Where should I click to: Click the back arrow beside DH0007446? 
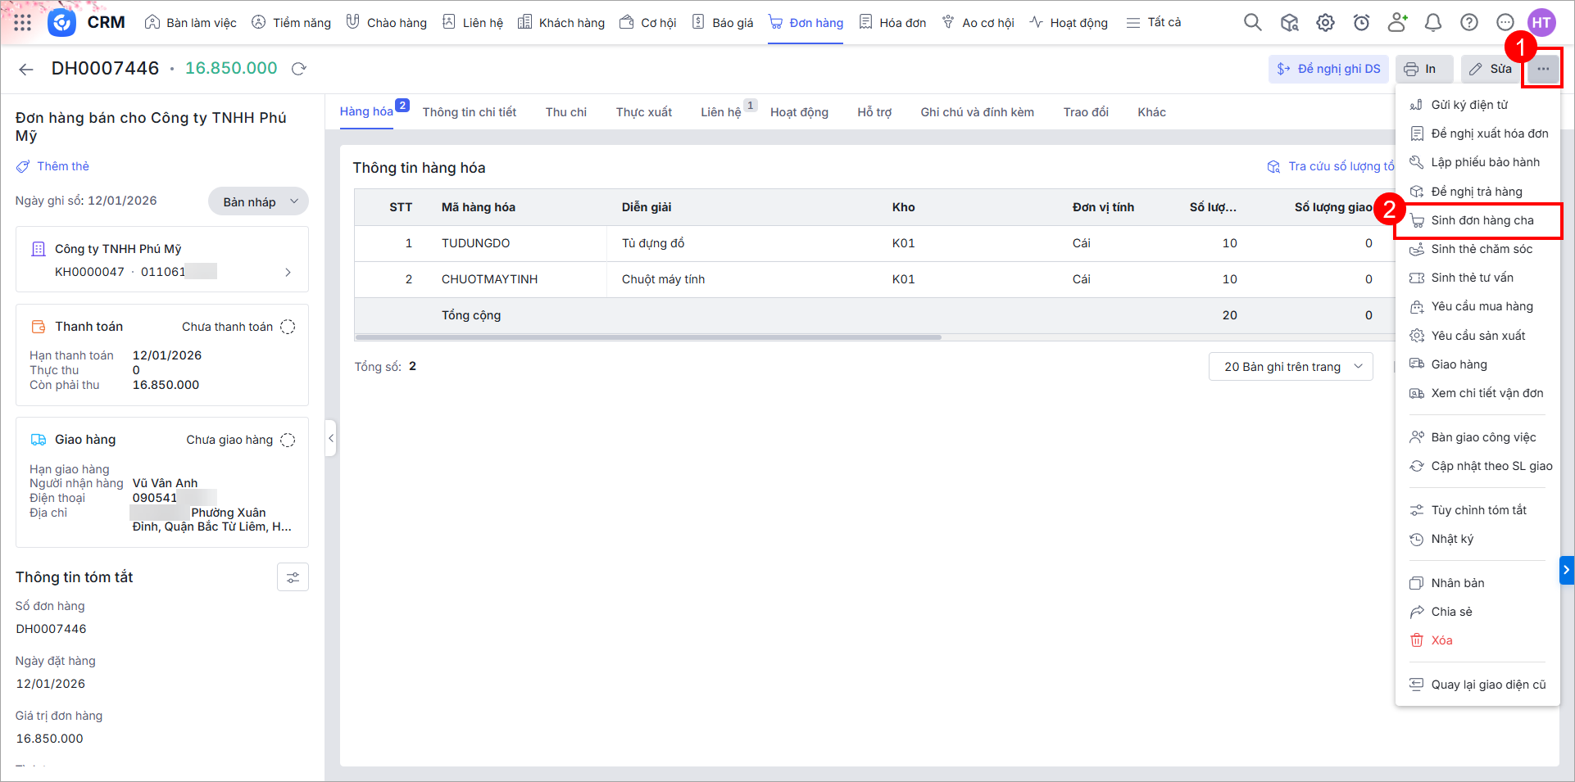pyautogui.click(x=26, y=70)
